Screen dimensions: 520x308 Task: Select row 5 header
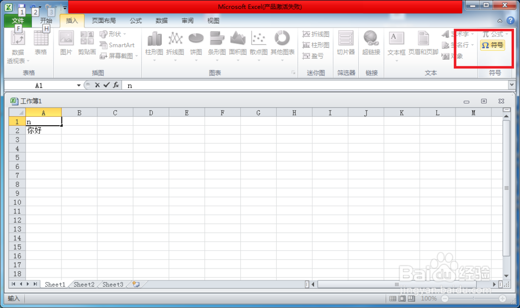click(17, 157)
